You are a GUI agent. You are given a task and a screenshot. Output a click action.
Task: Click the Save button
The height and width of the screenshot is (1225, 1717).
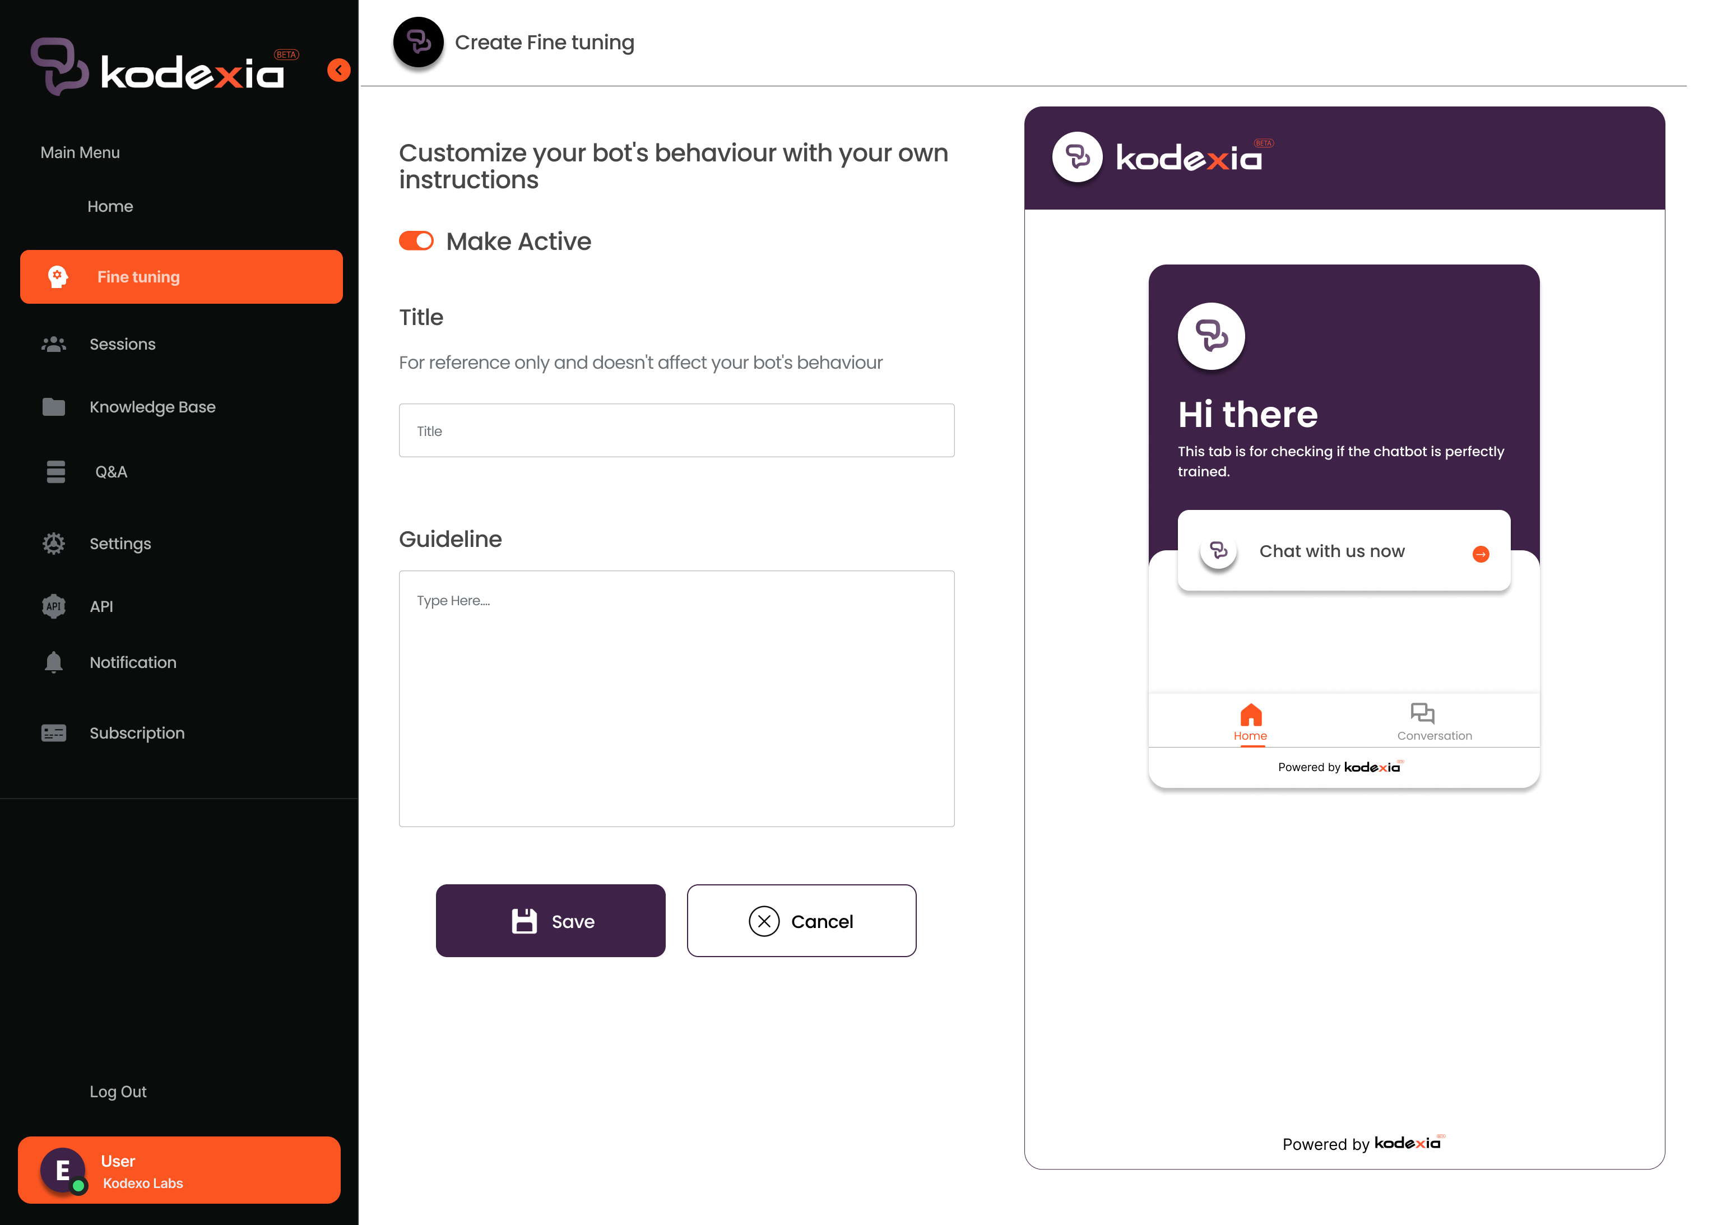pos(550,920)
